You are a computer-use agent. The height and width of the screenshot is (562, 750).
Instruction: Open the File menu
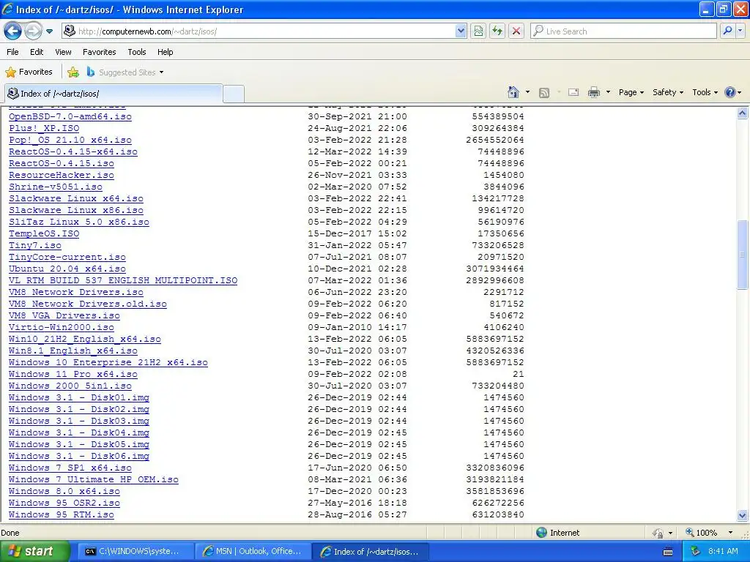click(12, 52)
